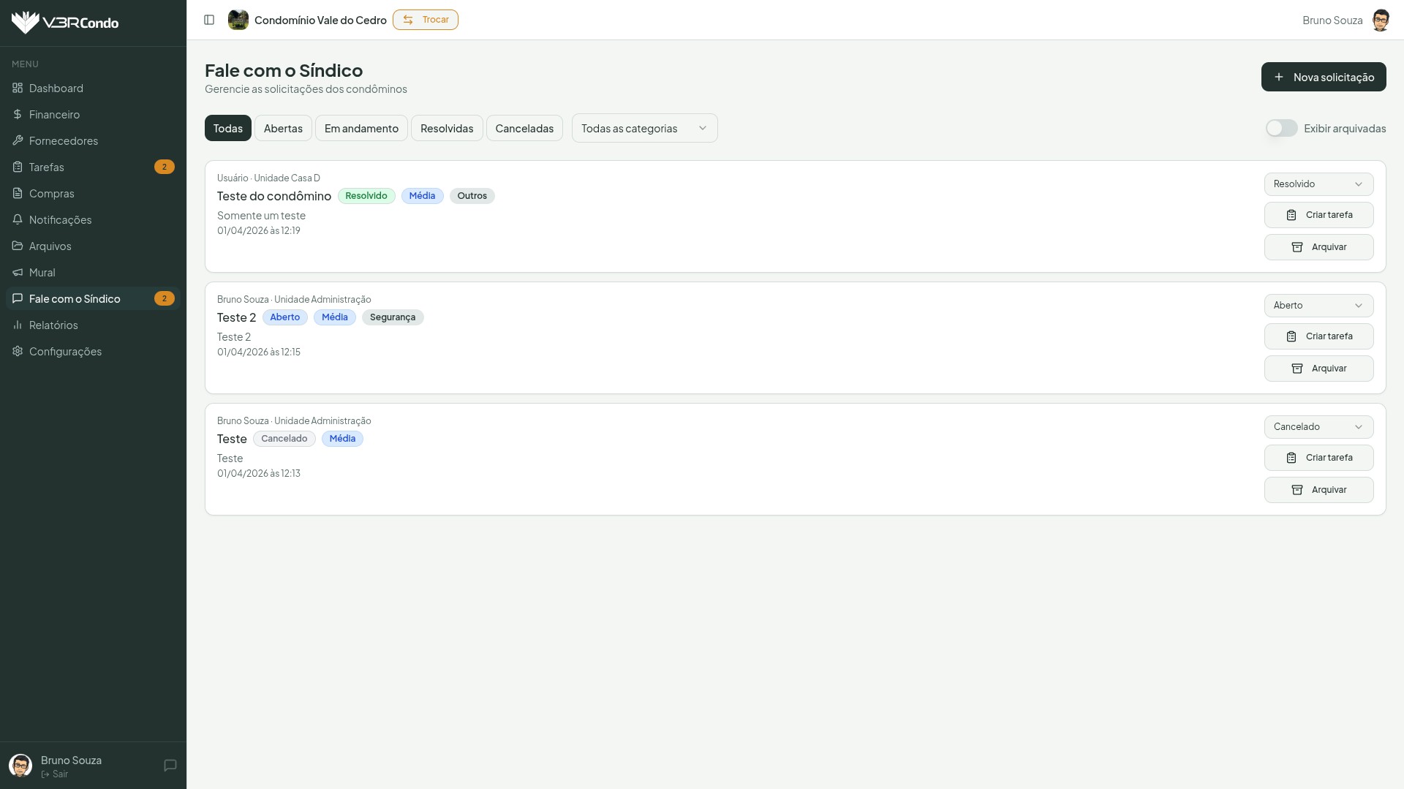Open status dropdown showing Resolvido

pos(1318,184)
